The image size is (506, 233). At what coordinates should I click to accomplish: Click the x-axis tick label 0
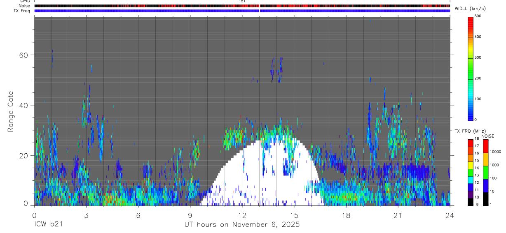(34, 215)
